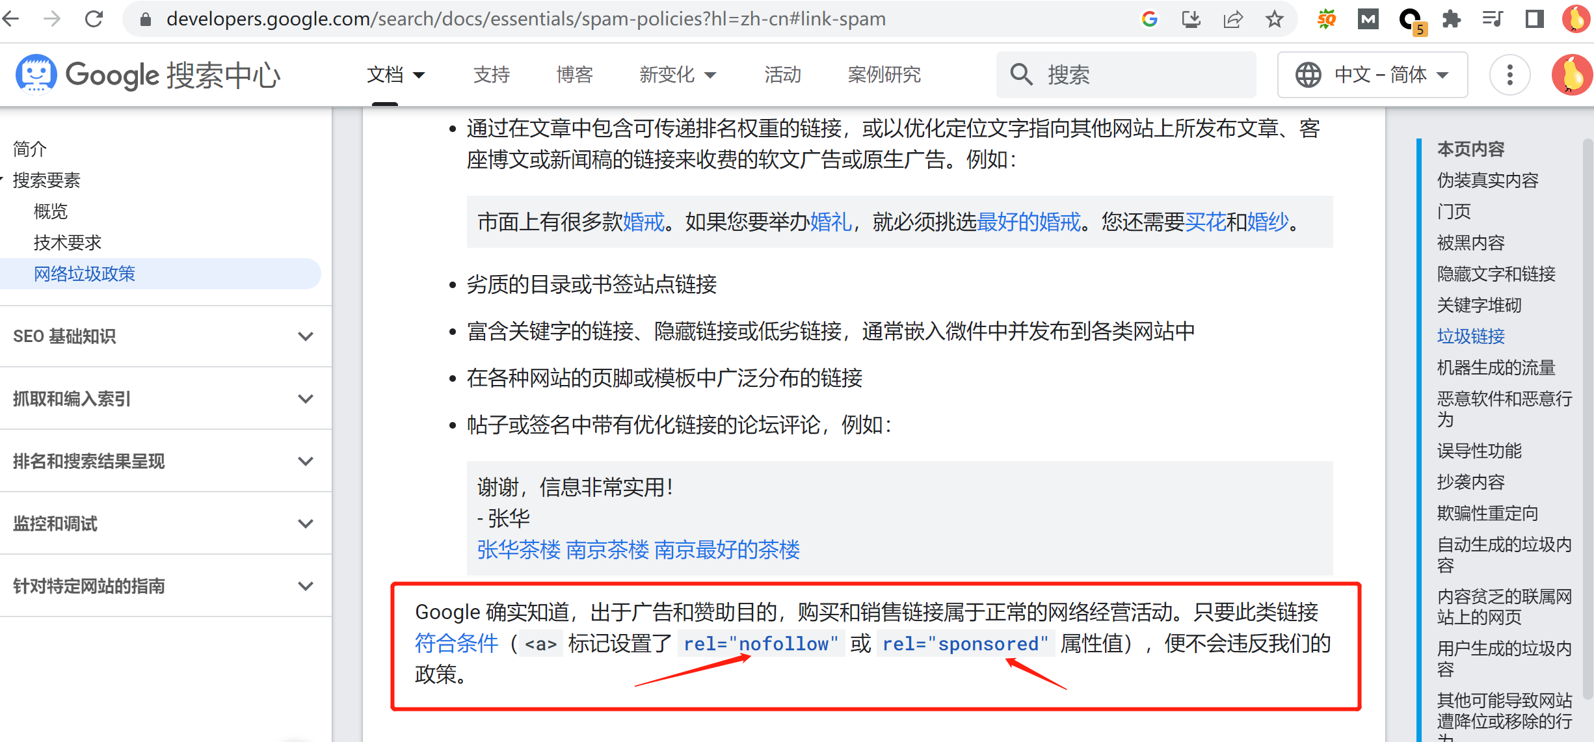Toggle the browser side panel icon
The image size is (1594, 742).
coord(1535,20)
